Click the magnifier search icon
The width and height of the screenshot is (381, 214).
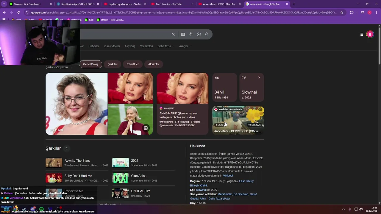(x=207, y=34)
